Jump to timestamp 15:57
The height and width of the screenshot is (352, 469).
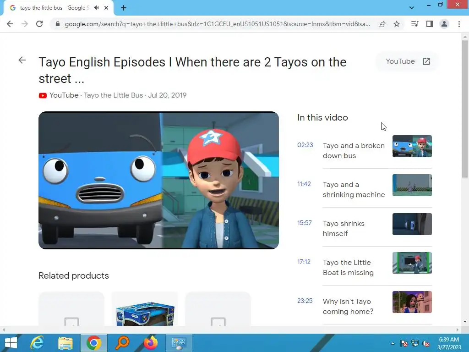[305, 223]
